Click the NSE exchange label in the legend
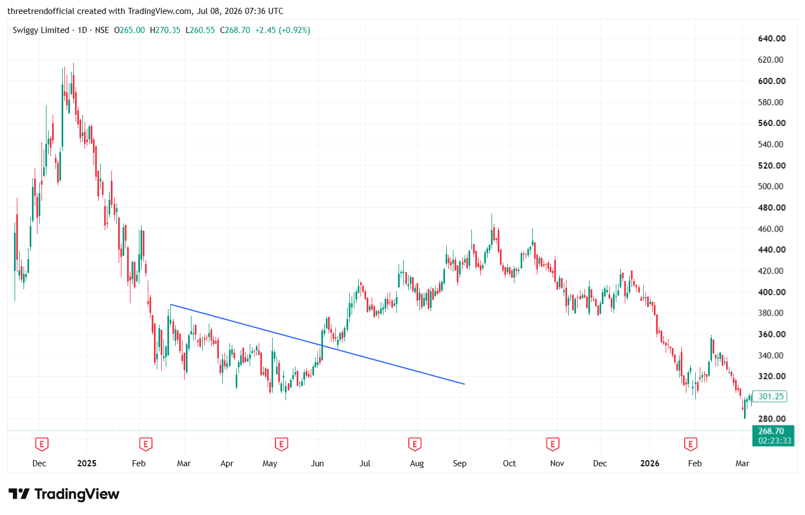805x515 pixels. pyautogui.click(x=102, y=30)
